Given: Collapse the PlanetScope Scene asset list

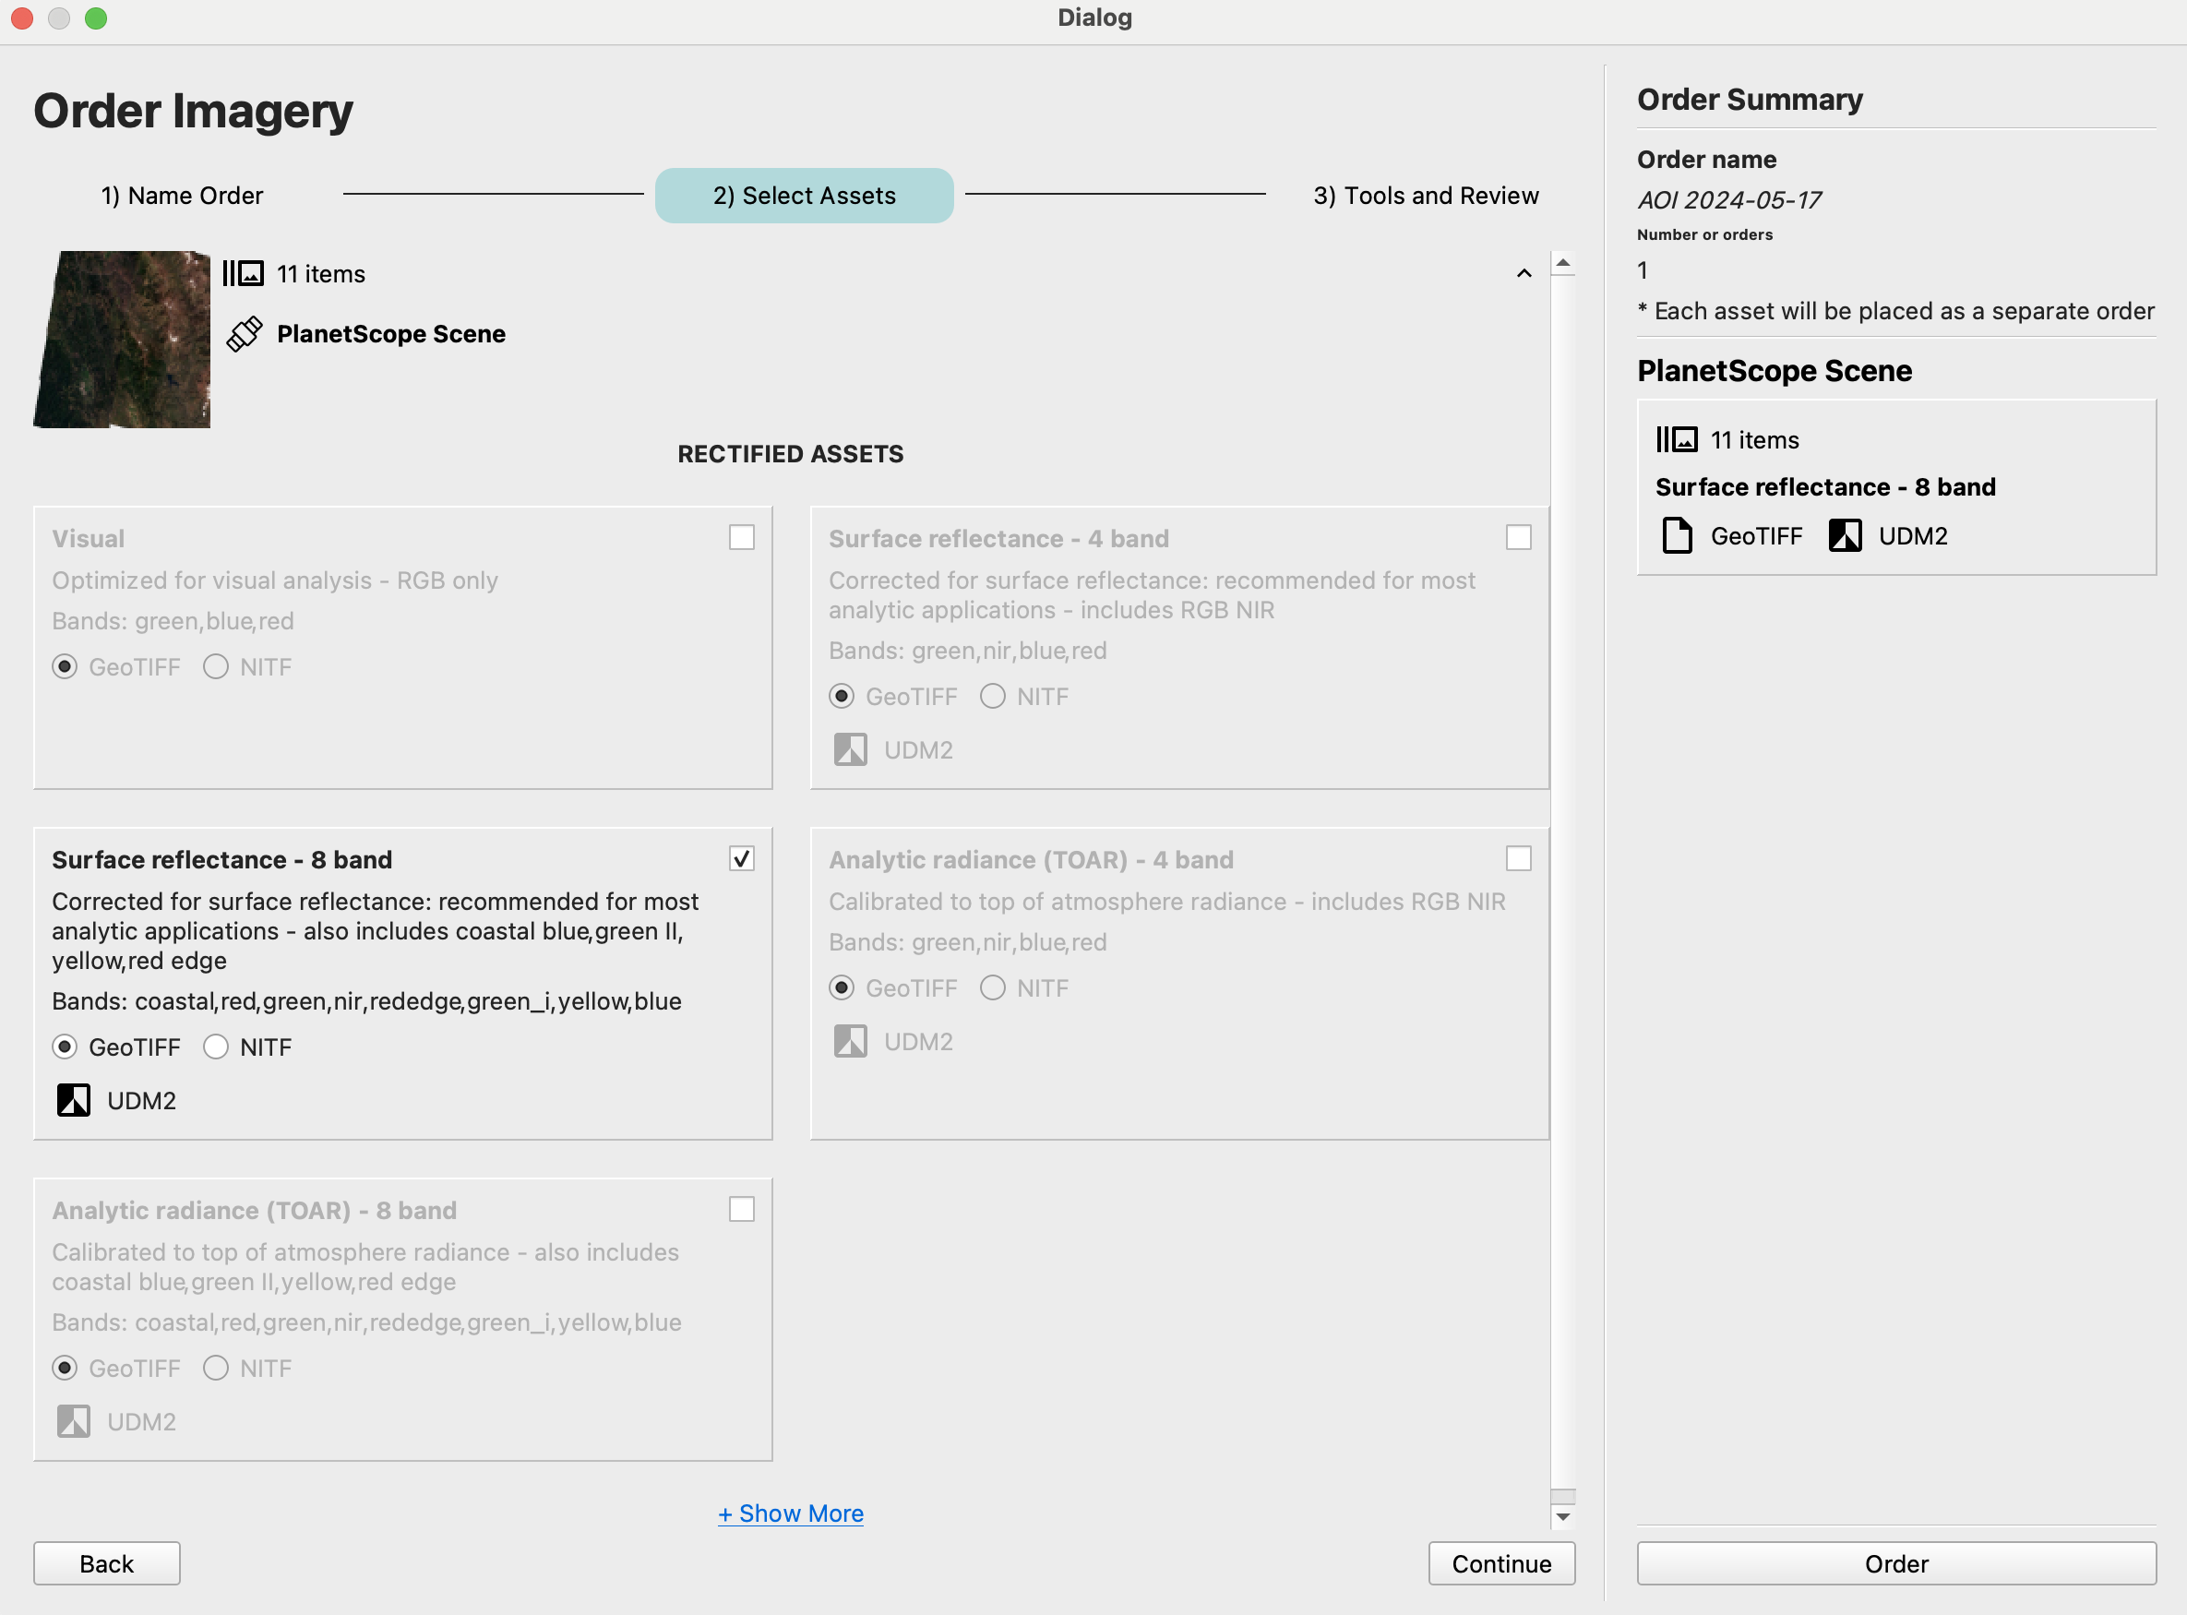Looking at the screenshot, I should pyautogui.click(x=1524, y=274).
